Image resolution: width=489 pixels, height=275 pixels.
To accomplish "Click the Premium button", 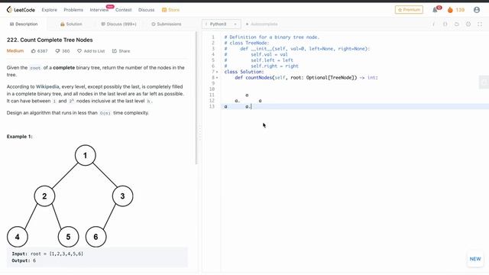I will point(409,10).
